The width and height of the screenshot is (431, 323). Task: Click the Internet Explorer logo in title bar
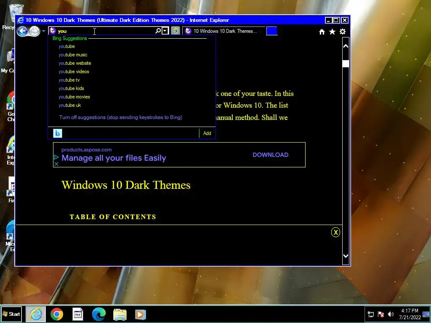pos(21,20)
